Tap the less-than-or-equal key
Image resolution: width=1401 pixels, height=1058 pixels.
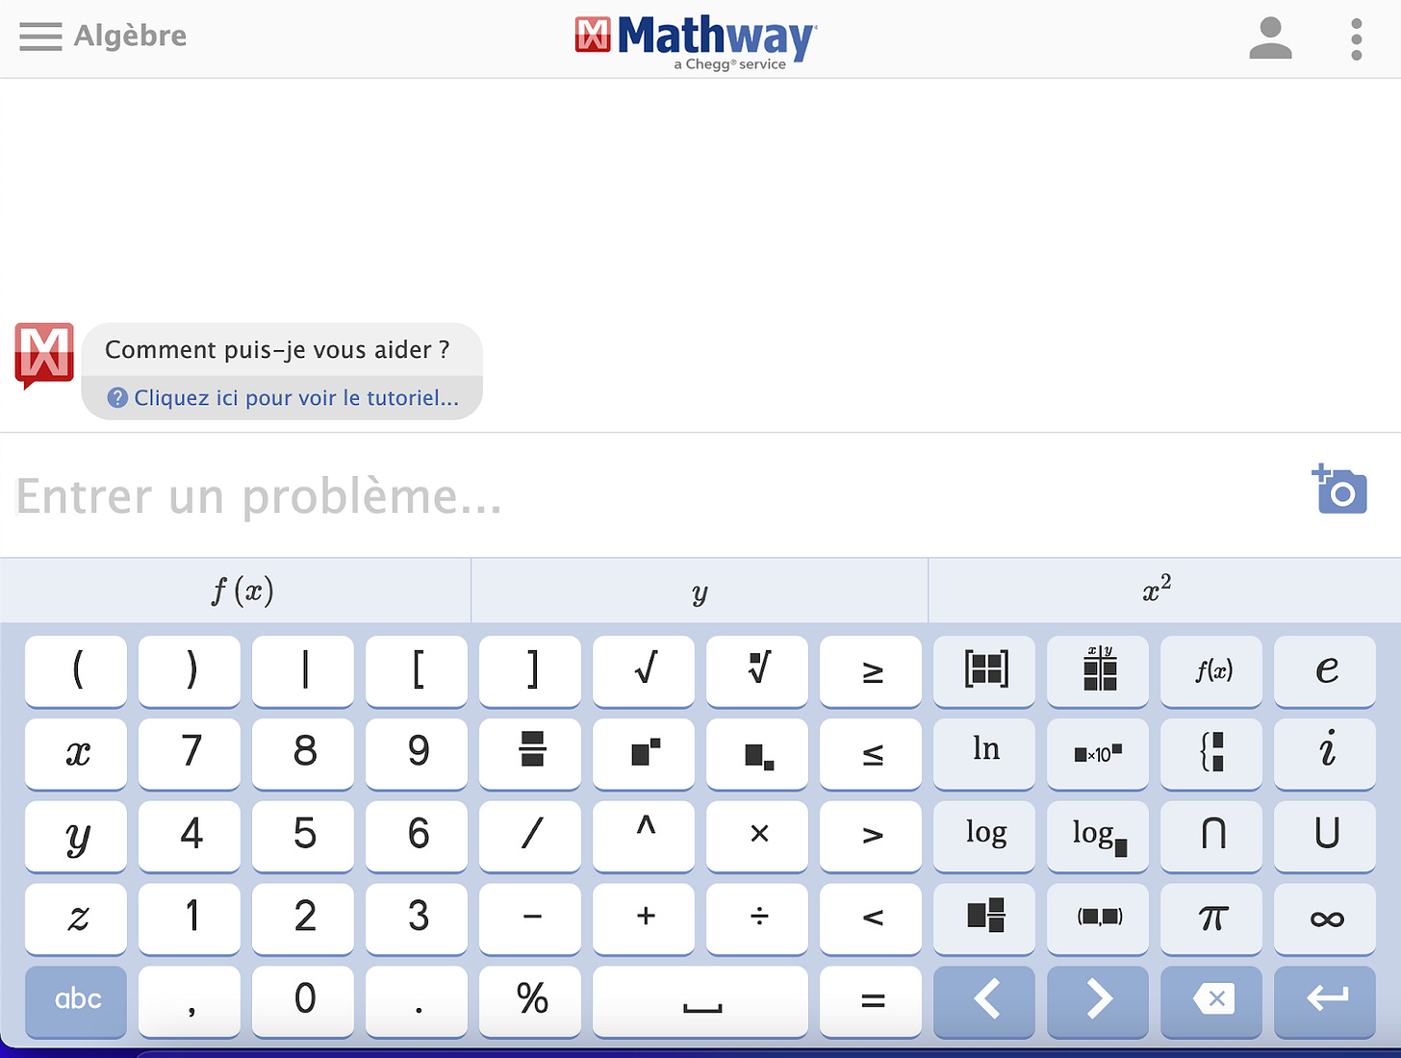pos(871,754)
